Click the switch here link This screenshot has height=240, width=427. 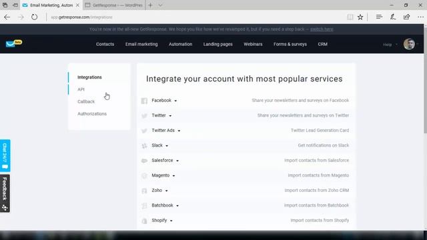[322, 29]
